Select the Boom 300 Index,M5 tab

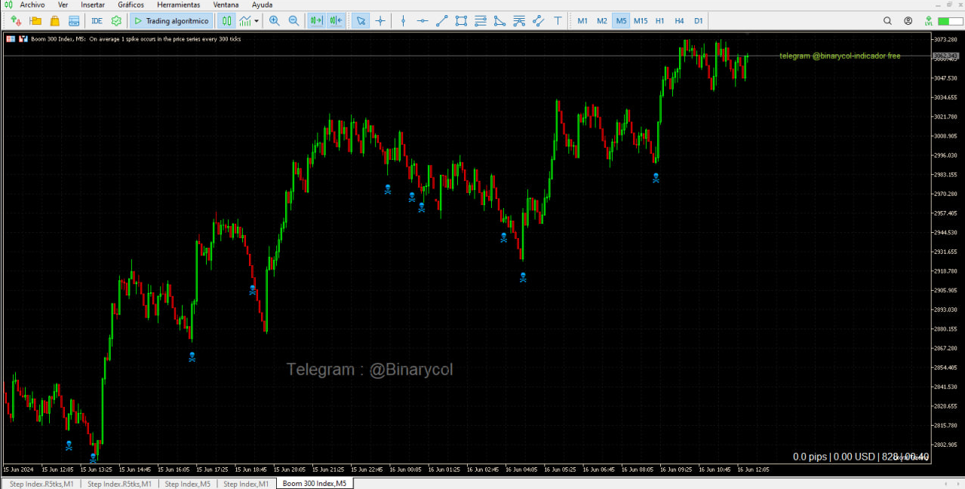click(315, 484)
